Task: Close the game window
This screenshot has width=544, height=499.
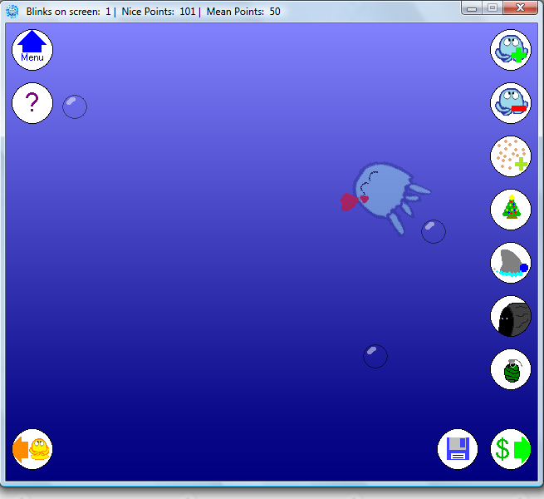Action: pyautogui.click(x=520, y=8)
